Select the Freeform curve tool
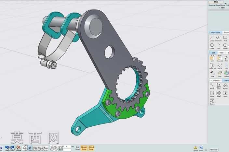 click(218, 39)
